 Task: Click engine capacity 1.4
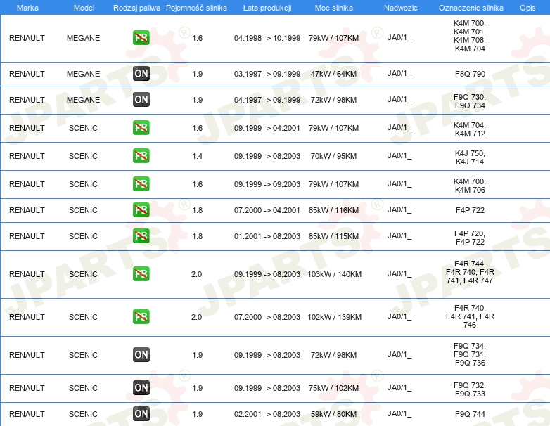coord(197,156)
